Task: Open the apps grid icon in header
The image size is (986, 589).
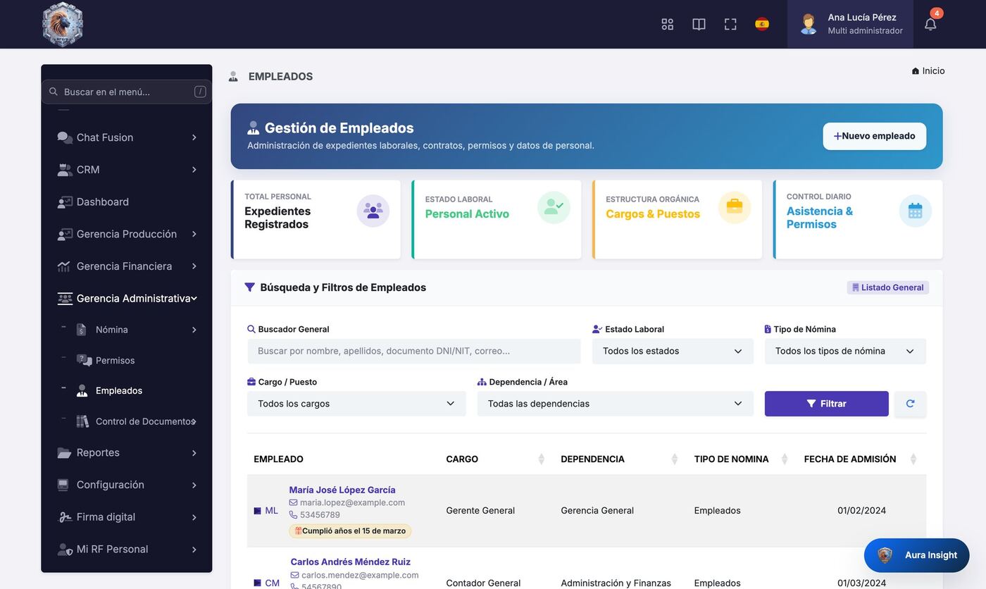Action: coord(667,24)
